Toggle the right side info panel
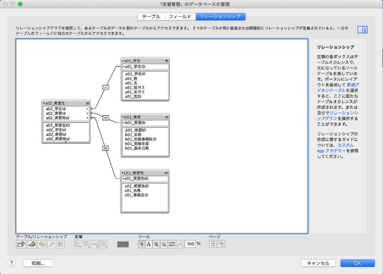Screen dimensions: 383x274 click(362, 29)
